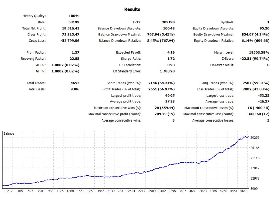Click Maximal consecutive profit value 709.29 (15)
The image size is (272, 199).
pos(165,114)
